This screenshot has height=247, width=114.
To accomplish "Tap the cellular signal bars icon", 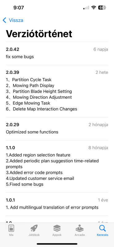I will click(x=86, y=7).
